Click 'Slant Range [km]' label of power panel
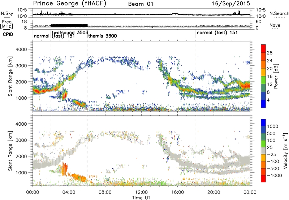The image size is (289, 200). click(10, 76)
